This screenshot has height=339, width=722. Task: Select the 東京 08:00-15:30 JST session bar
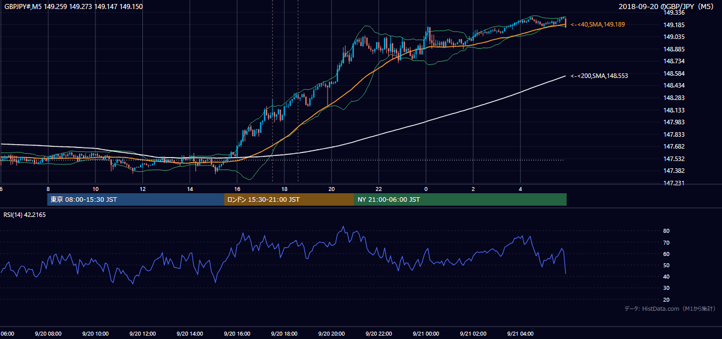pyautogui.click(x=136, y=199)
